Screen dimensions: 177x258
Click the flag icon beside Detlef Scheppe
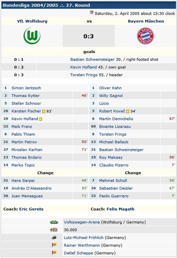54,253
